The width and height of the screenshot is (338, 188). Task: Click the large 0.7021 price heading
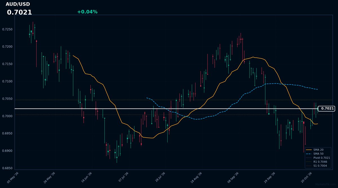(x=19, y=12)
